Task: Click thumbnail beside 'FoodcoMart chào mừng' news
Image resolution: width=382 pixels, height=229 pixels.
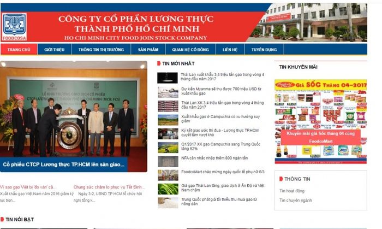Action: click(x=168, y=175)
